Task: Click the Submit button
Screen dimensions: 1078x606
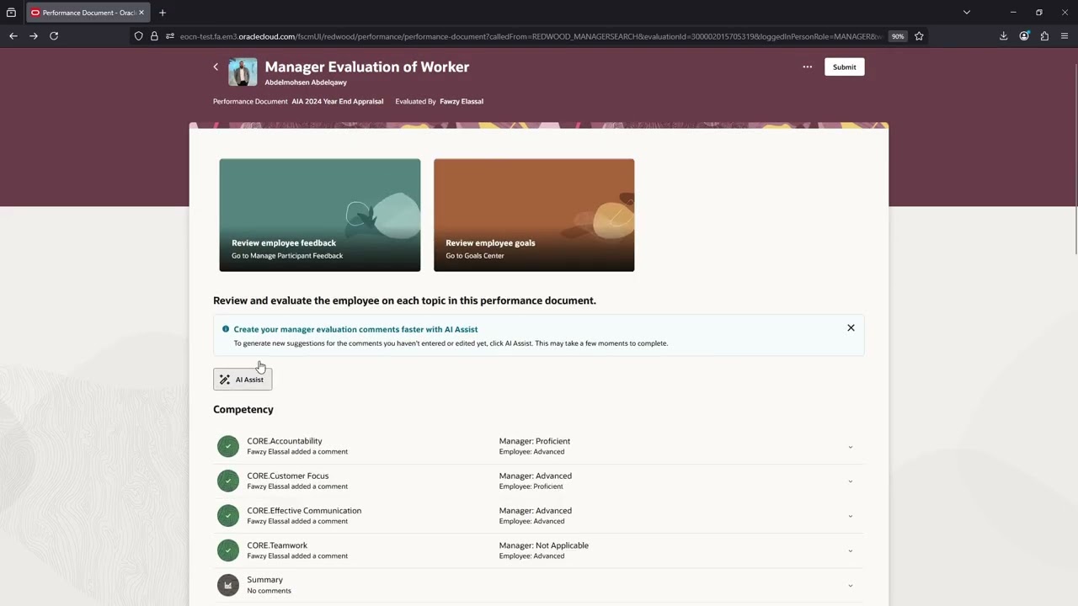Action: pos(844,67)
